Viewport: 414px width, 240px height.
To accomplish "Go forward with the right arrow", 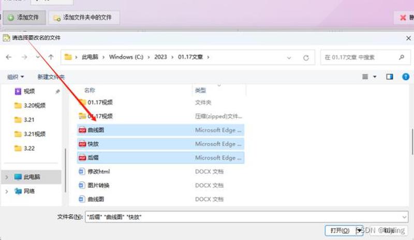I will [24, 57].
